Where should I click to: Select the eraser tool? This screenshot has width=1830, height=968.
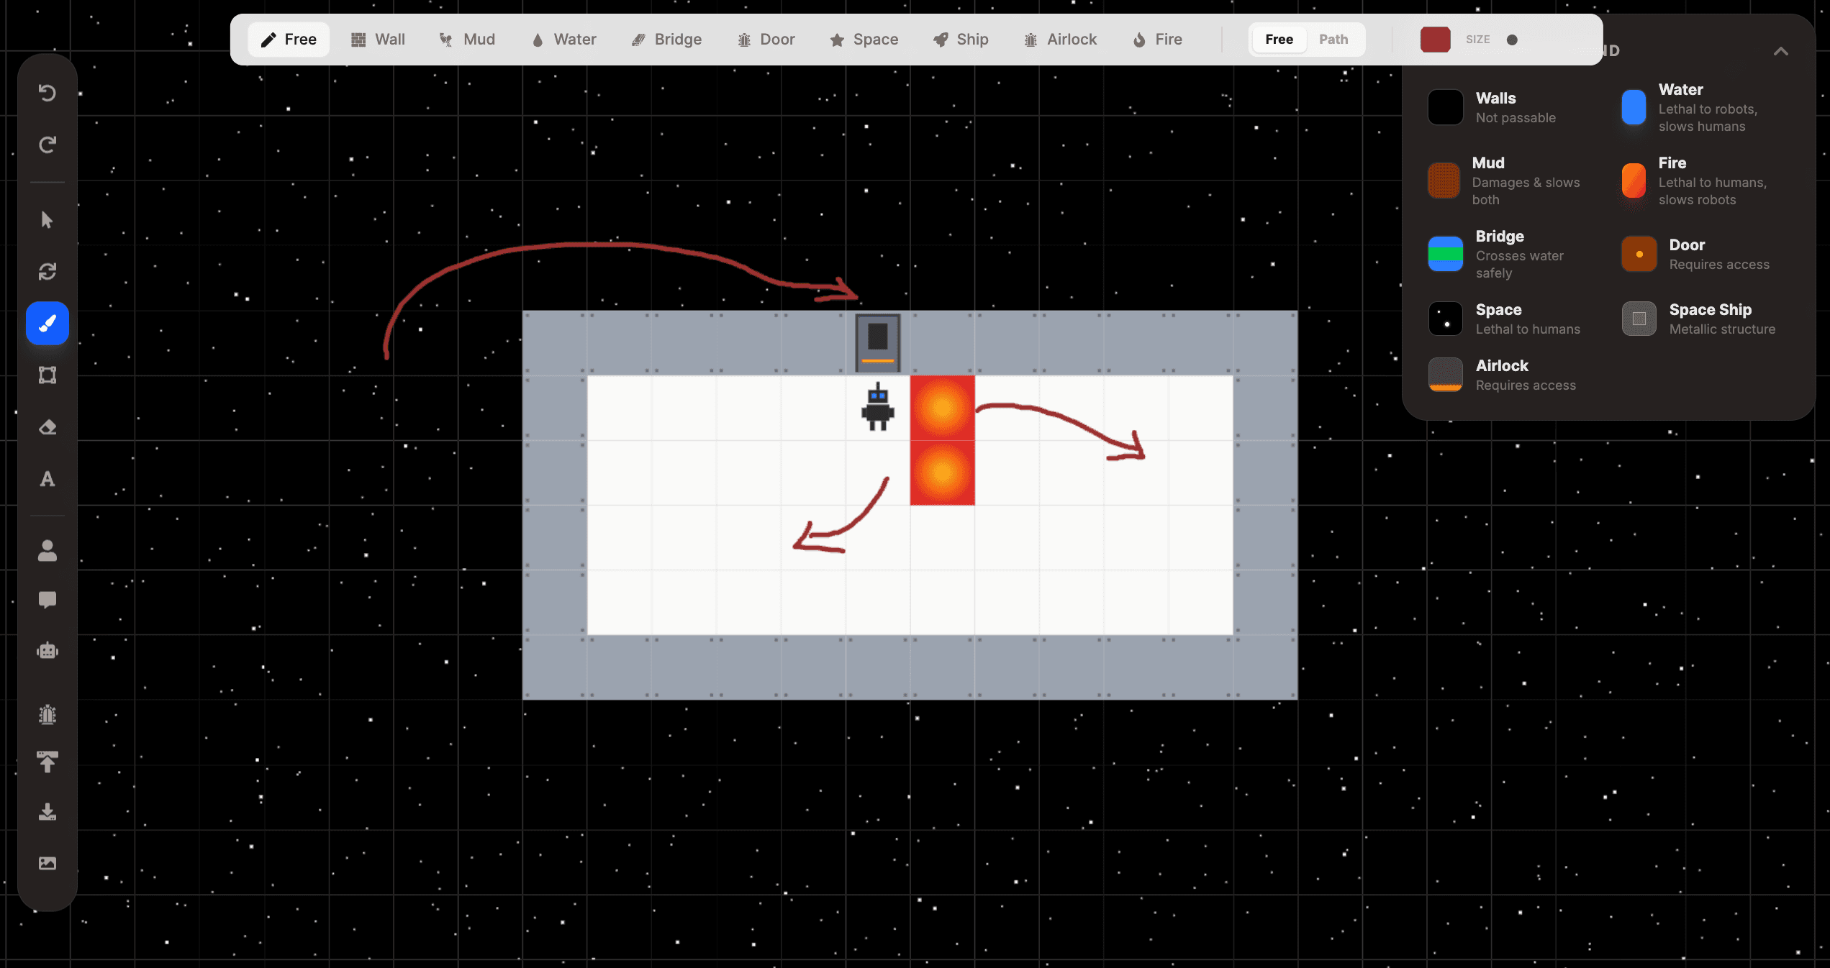(x=47, y=427)
